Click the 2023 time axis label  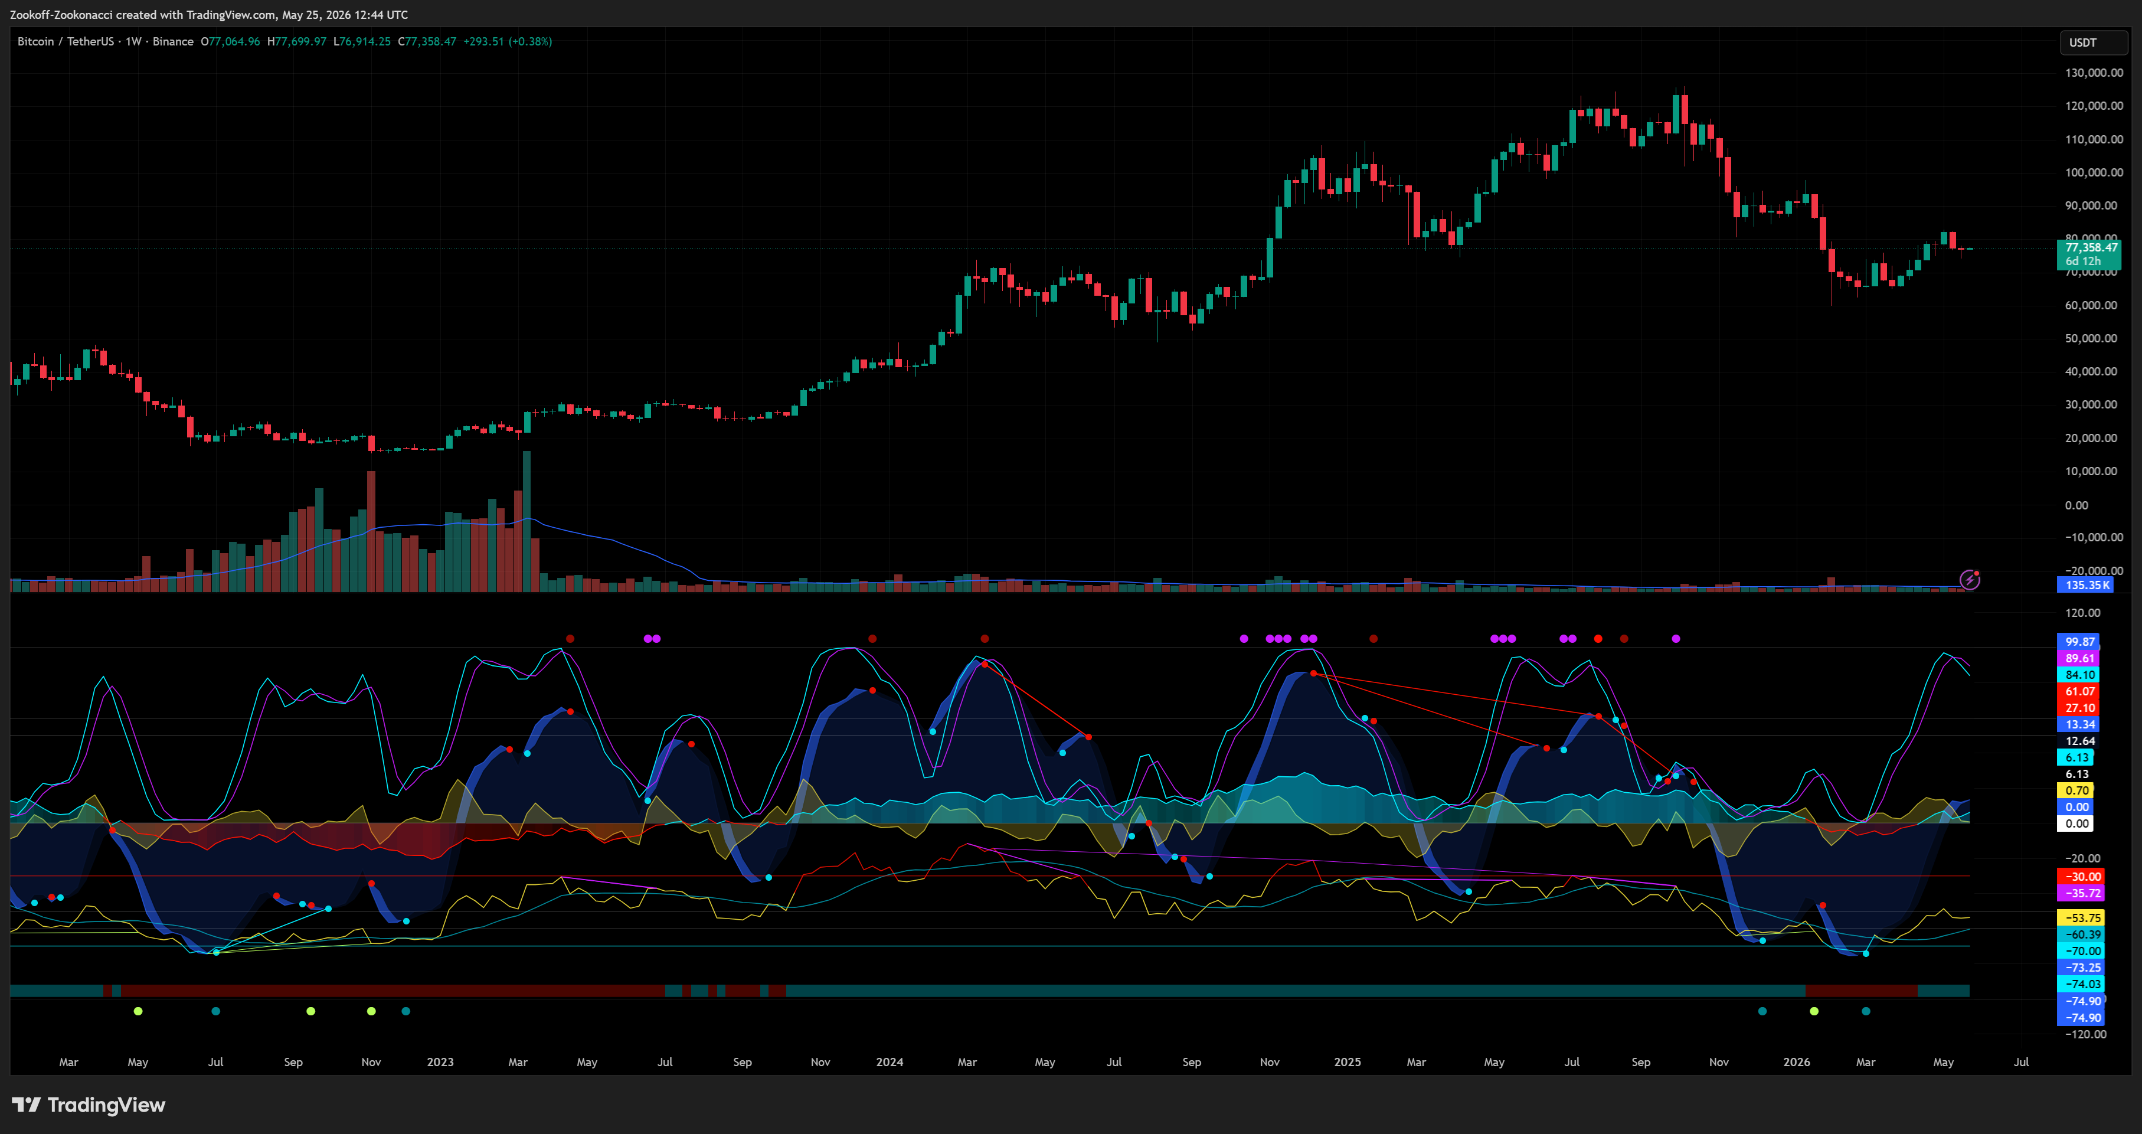coord(440,1061)
